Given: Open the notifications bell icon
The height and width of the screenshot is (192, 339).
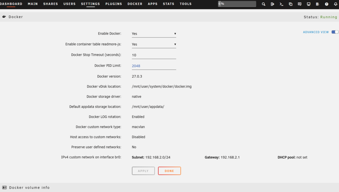Looking at the screenshot, I should coord(336,4).
